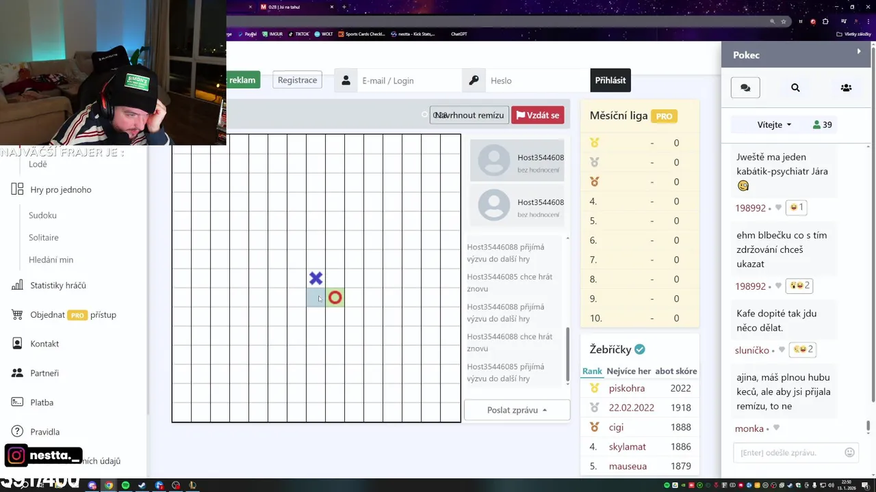This screenshot has width=876, height=492.
Task: Select Sudoku game
Action: pos(42,215)
